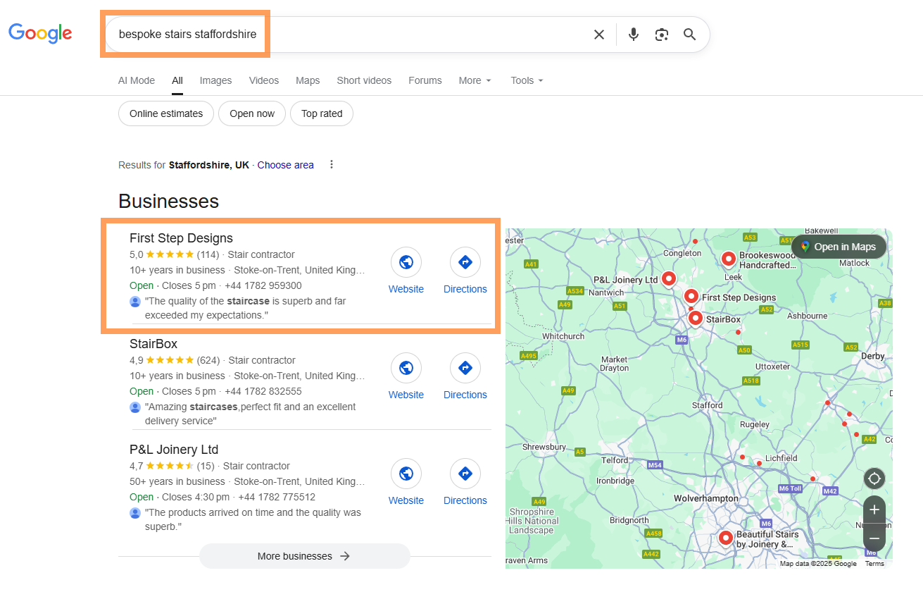Screen dimensions: 923x592
Task: Click the Choose area link
Action: (x=285, y=165)
